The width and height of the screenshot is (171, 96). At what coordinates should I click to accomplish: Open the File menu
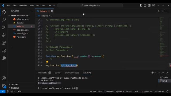point(8,5)
